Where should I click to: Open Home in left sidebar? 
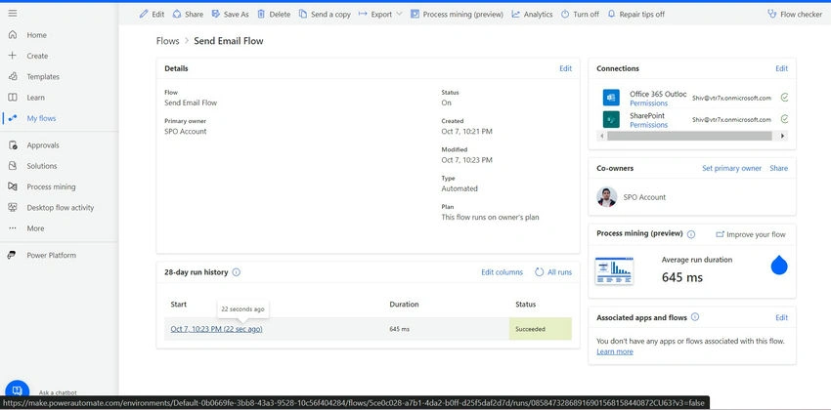click(x=36, y=35)
